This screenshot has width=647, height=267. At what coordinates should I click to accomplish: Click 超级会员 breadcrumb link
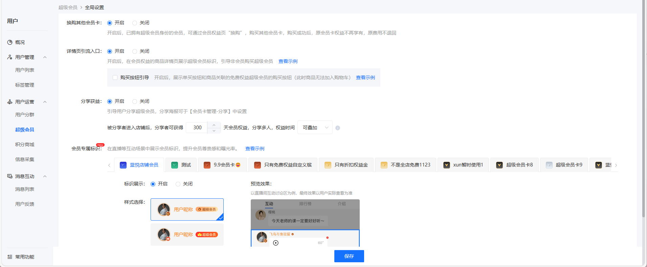(x=68, y=7)
